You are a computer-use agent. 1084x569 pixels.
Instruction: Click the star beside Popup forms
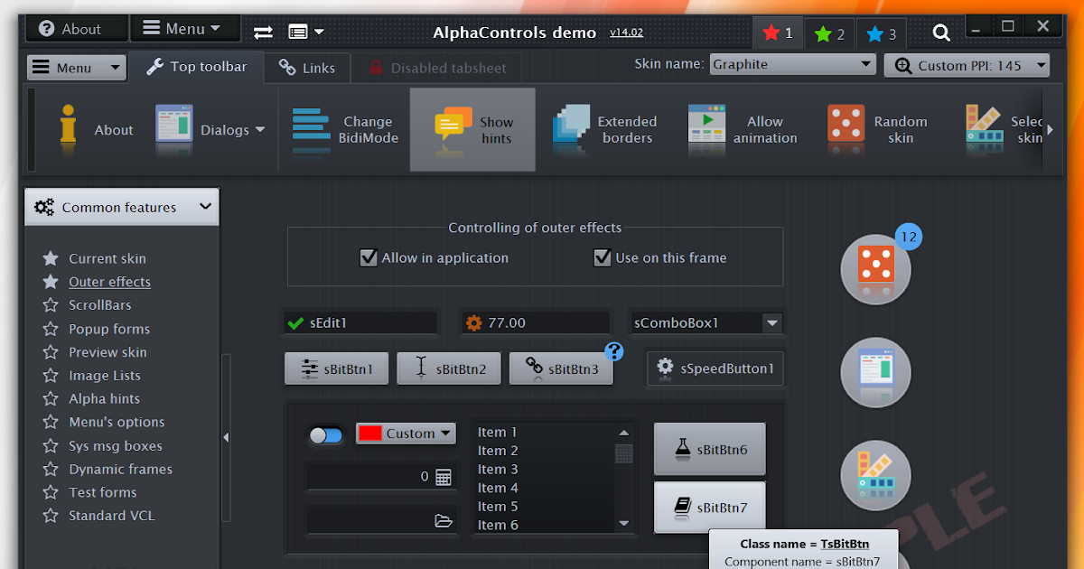(51, 329)
